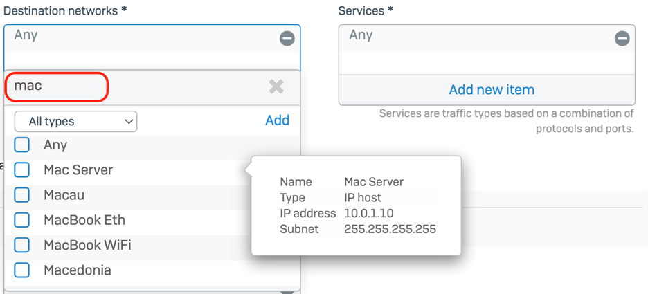This screenshot has width=648, height=294.
Task: Click the Add link in network picker
Action: 277,120
